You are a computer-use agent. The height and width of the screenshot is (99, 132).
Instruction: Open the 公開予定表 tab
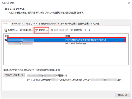click(83, 24)
